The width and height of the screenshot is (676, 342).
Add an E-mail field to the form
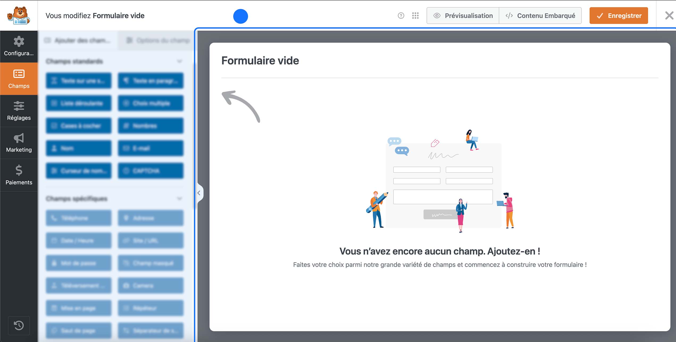(x=150, y=148)
